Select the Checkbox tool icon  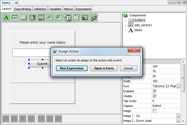pyautogui.click(x=59, y=17)
